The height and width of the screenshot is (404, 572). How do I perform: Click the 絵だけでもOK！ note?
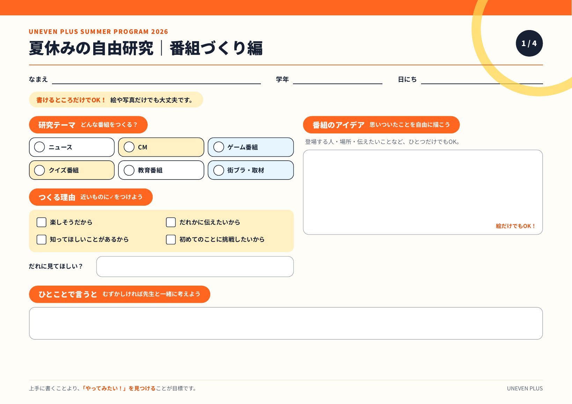pyautogui.click(x=515, y=226)
